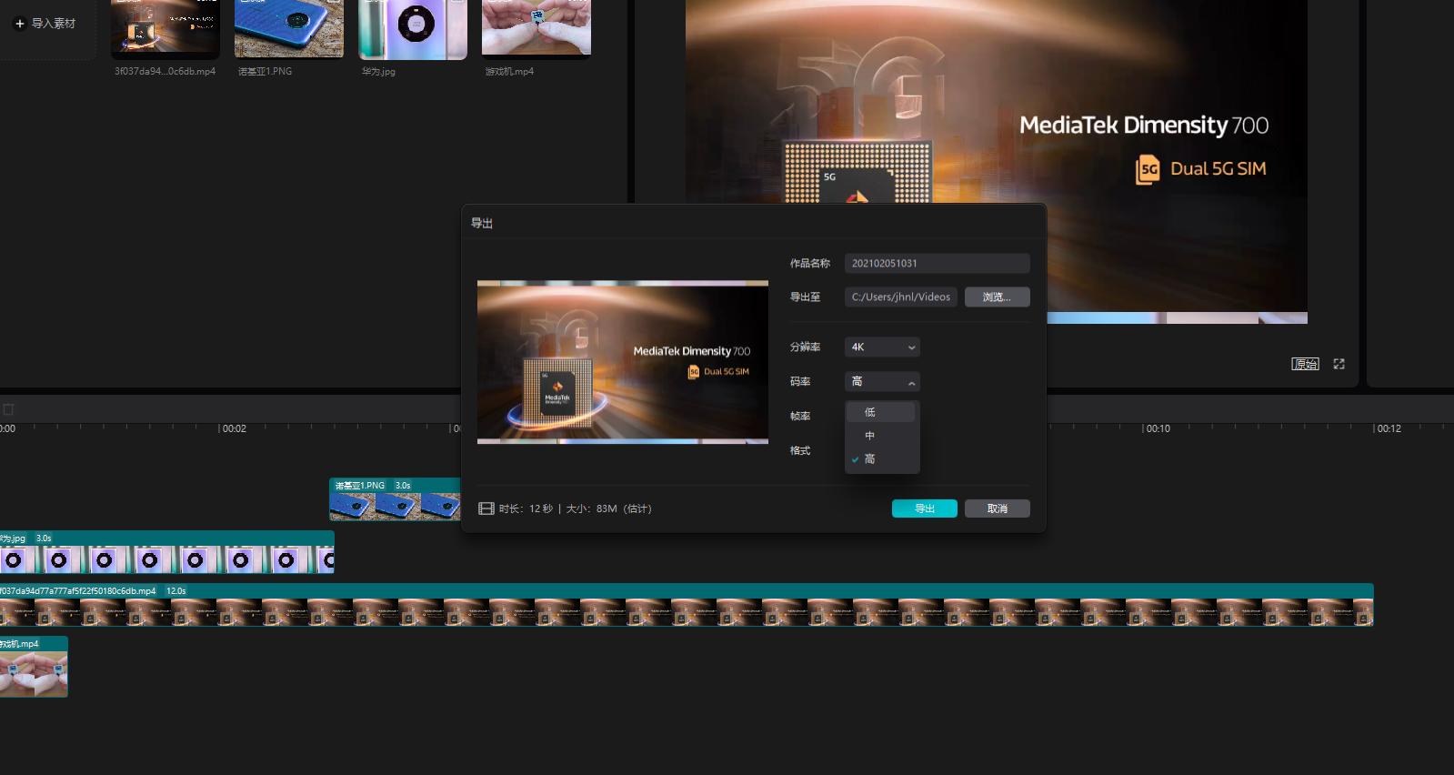Screen dimensions: 1454x775
Task: Select the 3f037da94...0c6db.mp4 media library thumbnail
Action: [165, 28]
